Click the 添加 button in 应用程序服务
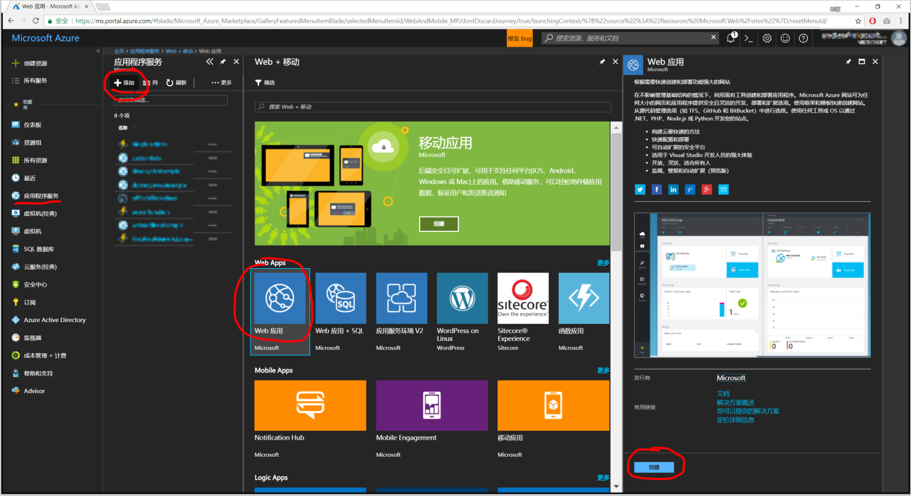Viewport: 911px width, 496px height. click(124, 82)
